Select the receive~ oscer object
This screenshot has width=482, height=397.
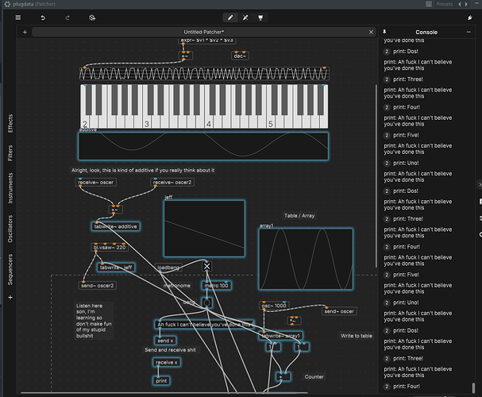[95, 182]
